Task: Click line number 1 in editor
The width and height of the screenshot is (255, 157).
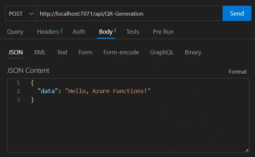Action: coord(18,83)
